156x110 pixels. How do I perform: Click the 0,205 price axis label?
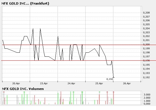(x=146, y=24)
